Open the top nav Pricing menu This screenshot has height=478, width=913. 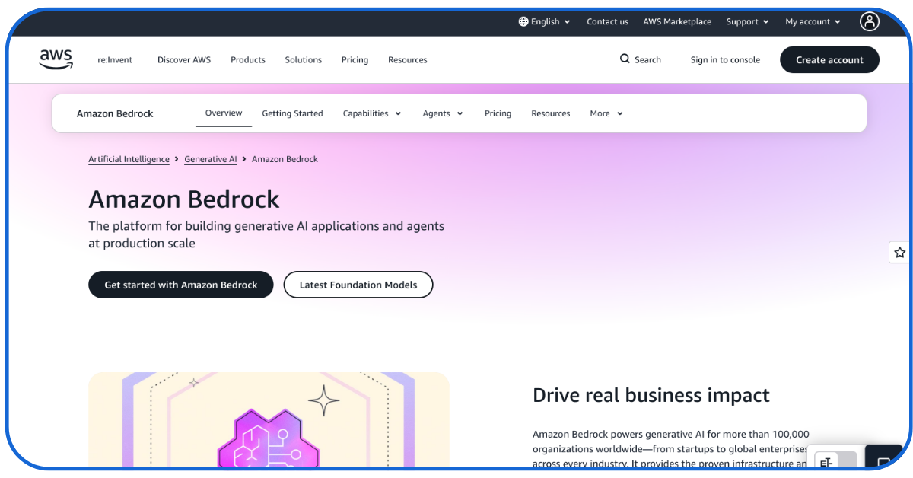point(355,59)
